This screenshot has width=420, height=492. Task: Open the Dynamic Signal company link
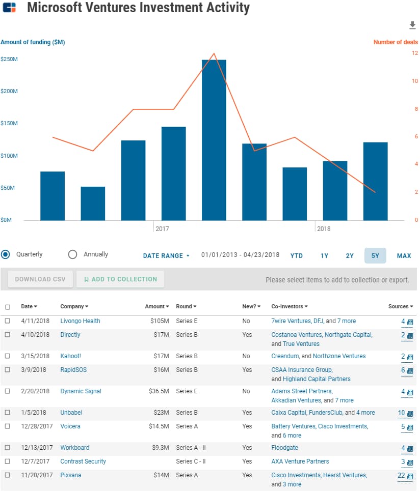coord(81,391)
